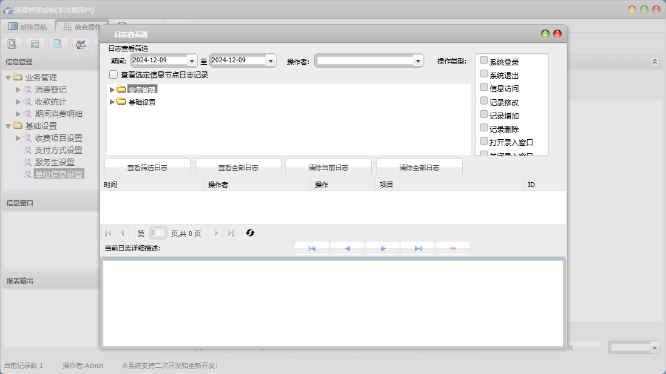Viewport: 666px width, 374px height.
Task: Click the ID column header
Action: 545,185
